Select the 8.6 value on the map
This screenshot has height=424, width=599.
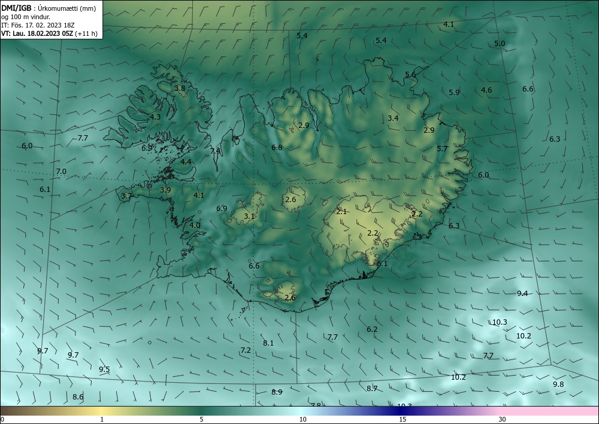pos(78,397)
